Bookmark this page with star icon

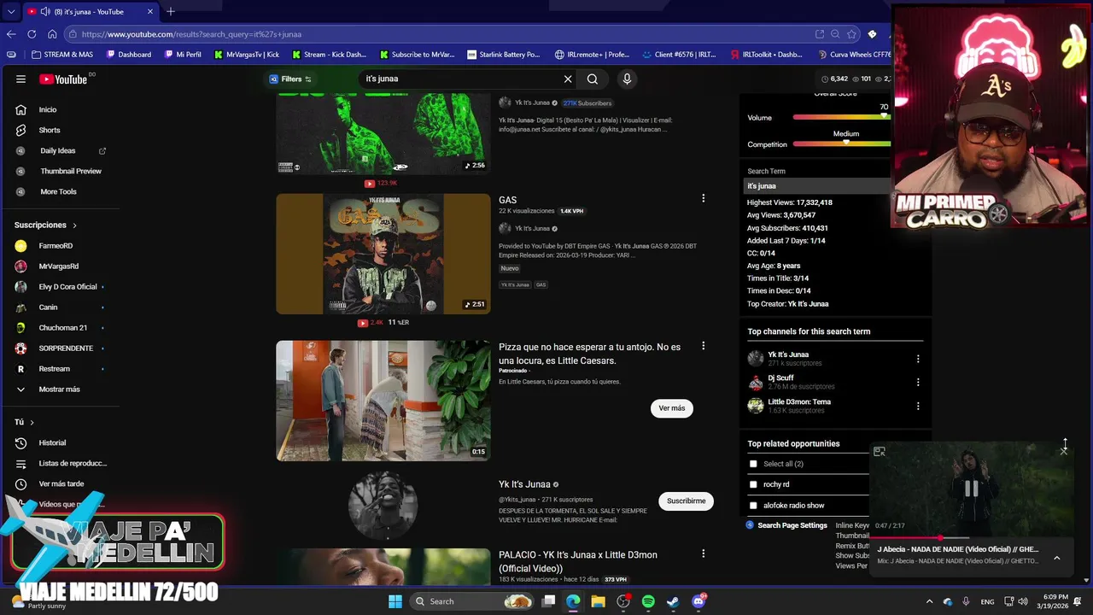851,34
